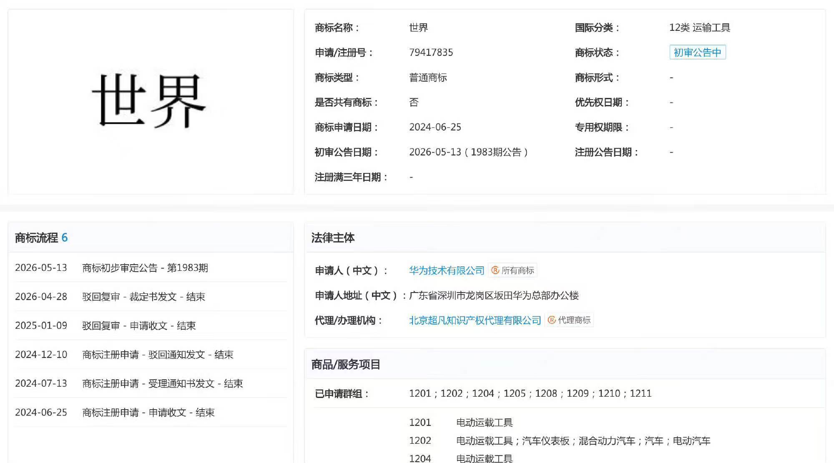Click group 1201 电动运载工具 row

click(x=461, y=423)
